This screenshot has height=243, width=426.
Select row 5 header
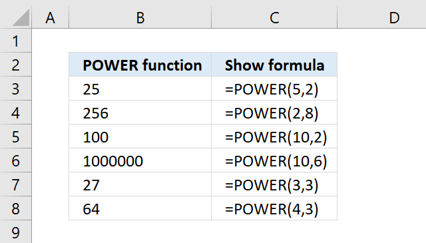pyautogui.click(x=16, y=136)
